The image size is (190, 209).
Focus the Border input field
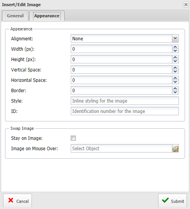pyautogui.click(x=122, y=91)
